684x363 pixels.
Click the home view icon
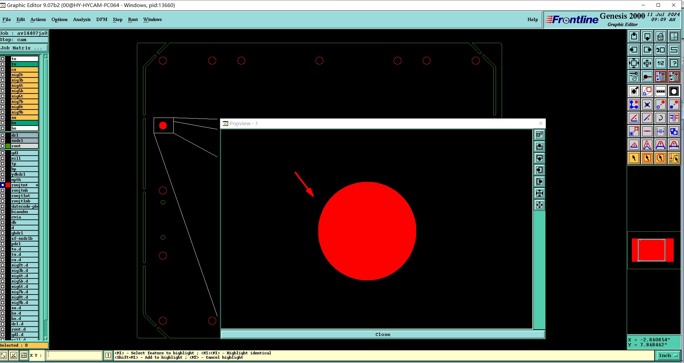pyautogui.click(x=660, y=36)
